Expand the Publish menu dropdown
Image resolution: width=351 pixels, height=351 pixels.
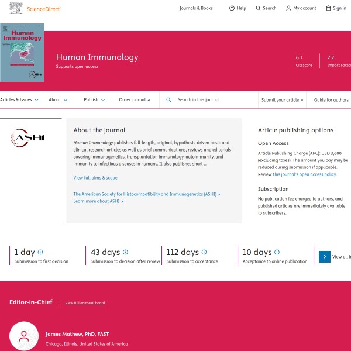click(x=94, y=100)
